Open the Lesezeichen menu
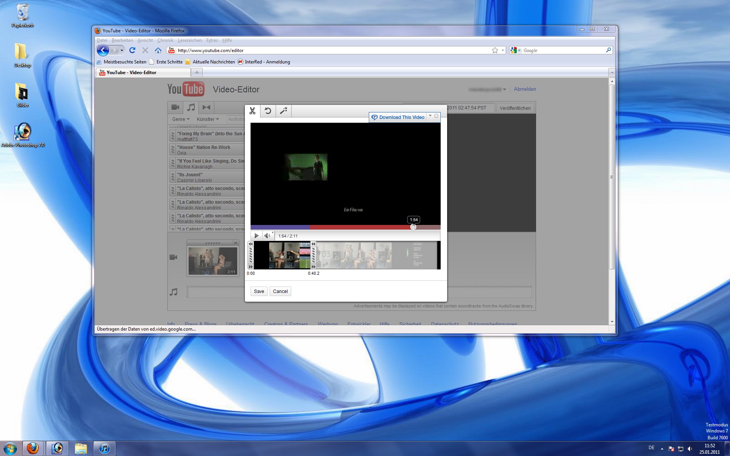730x456 pixels. pos(190,40)
